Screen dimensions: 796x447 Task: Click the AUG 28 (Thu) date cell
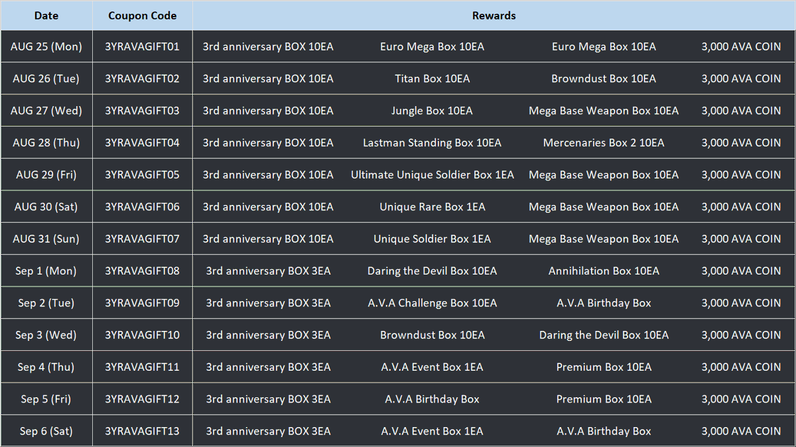(x=46, y=143)
